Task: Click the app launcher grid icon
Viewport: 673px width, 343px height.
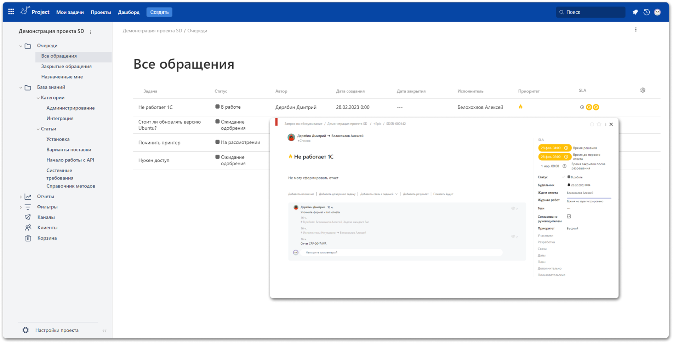Action: coord(11,11)
